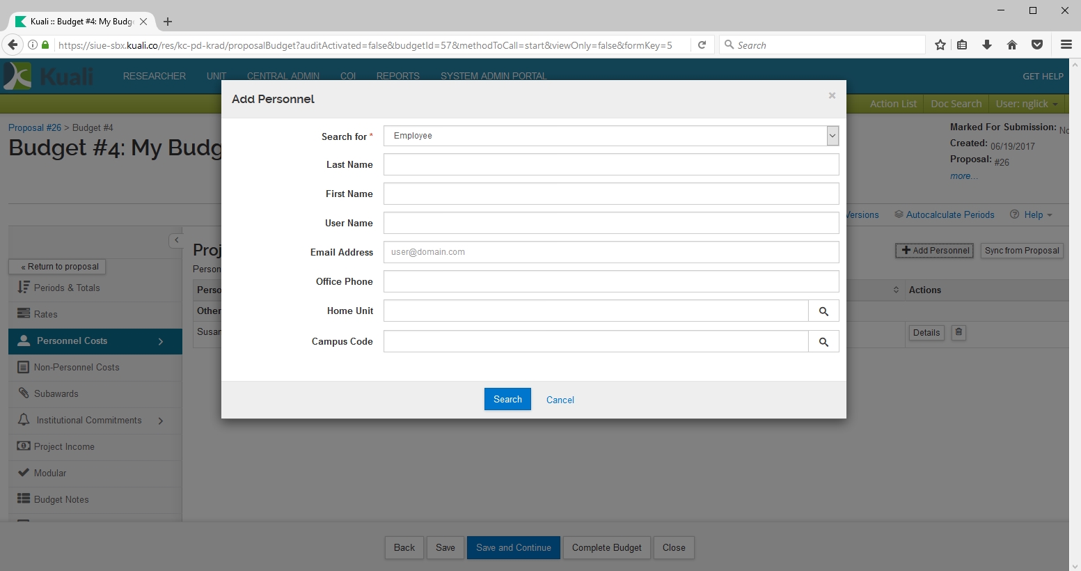Go to browser home page icon
The image size is (1081, 571).
click(1012, 45)
